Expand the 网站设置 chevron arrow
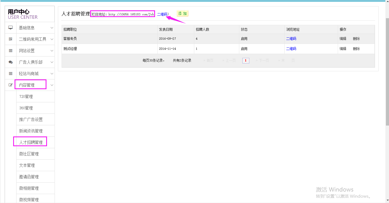The image size is (389, 203). click(x=52, y=51)
